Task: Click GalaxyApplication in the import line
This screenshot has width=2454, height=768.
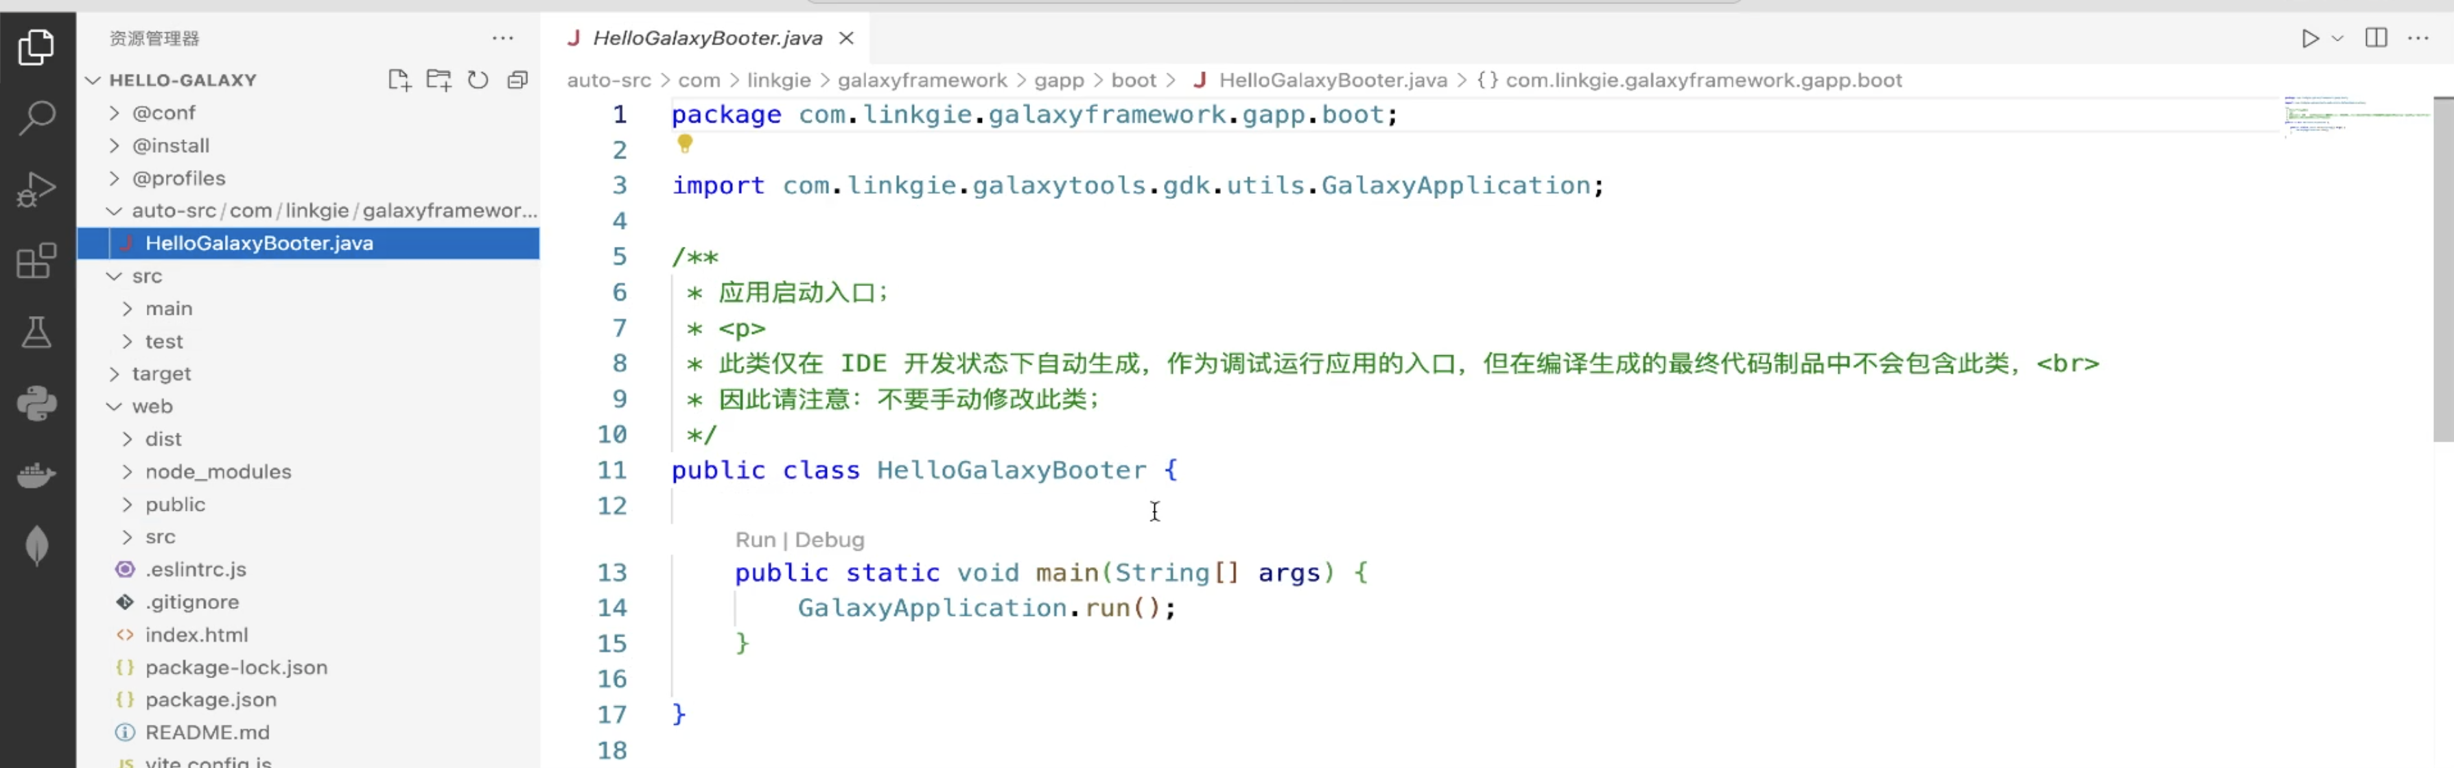Action: point(1456,184)
